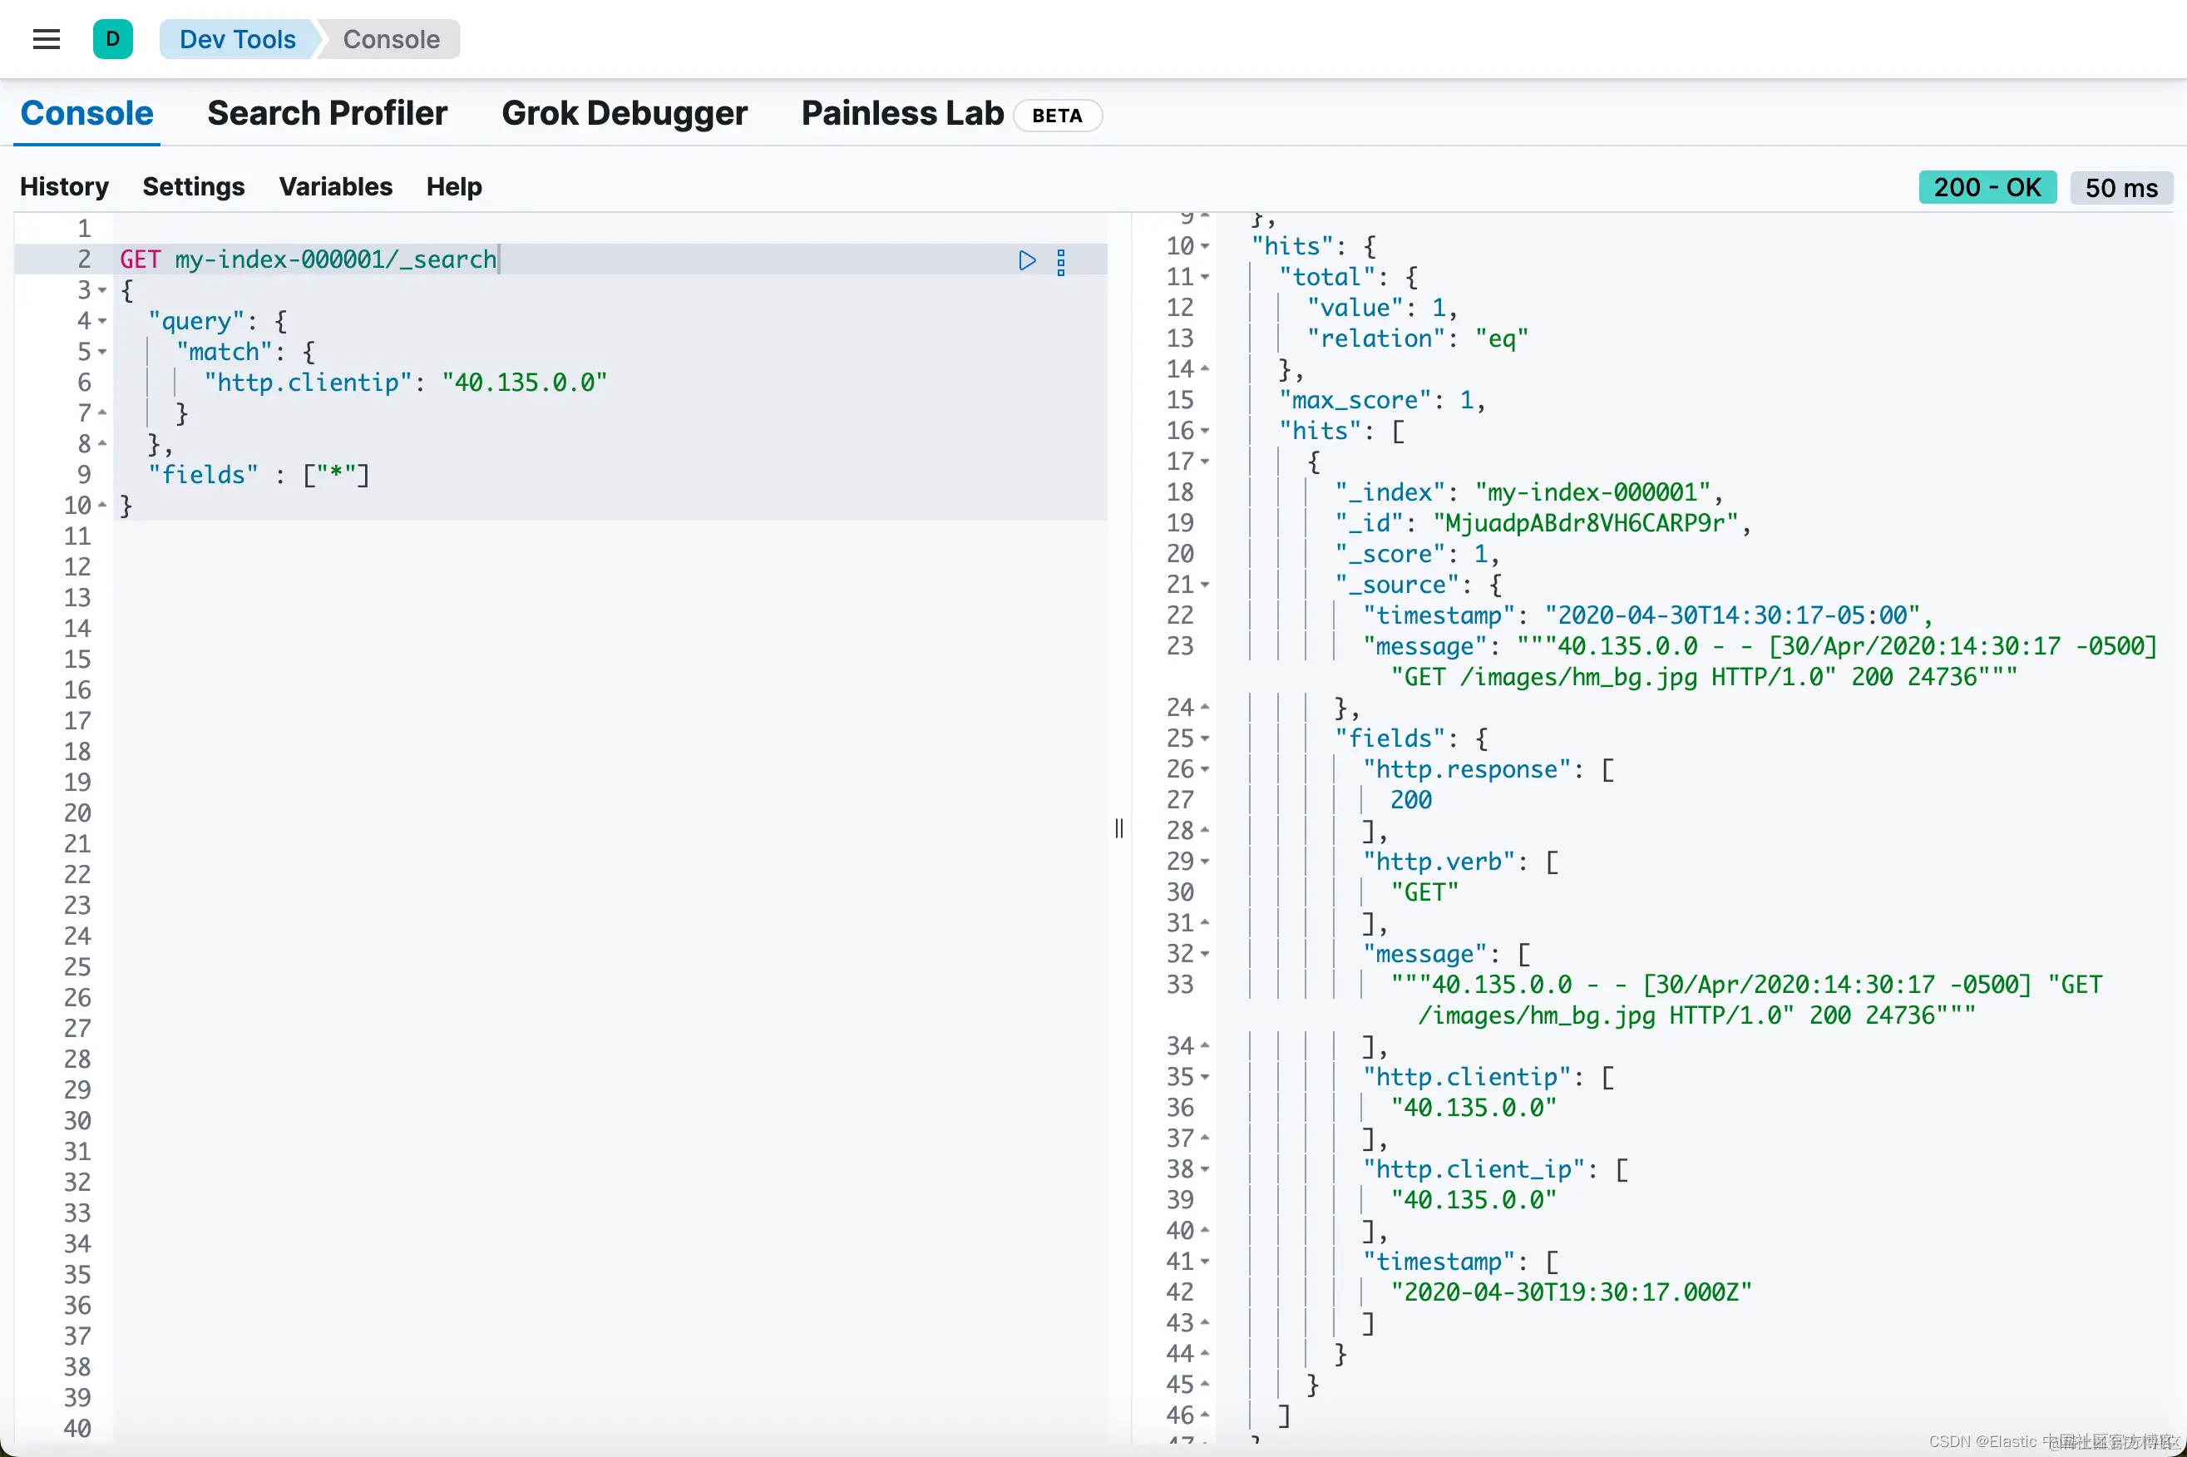The width and height of the screenshot is (2187, 1457).
Task: Open the Grok Debugger tab
Action: [625, 113]
